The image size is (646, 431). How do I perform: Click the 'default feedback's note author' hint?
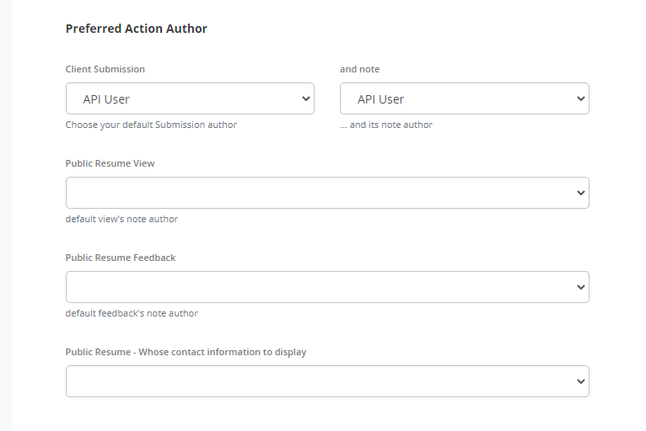tap(132, 313)
